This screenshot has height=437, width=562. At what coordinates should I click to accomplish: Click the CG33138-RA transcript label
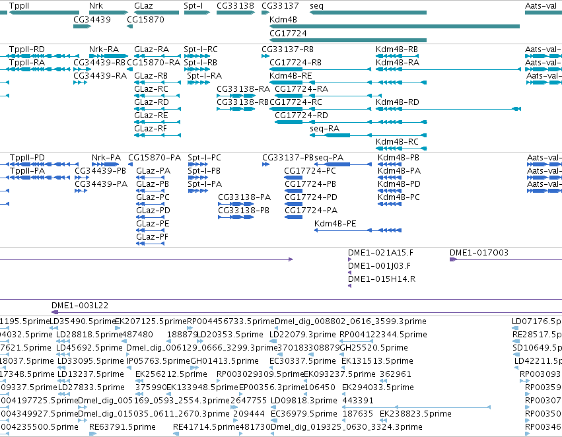(244, 89)
